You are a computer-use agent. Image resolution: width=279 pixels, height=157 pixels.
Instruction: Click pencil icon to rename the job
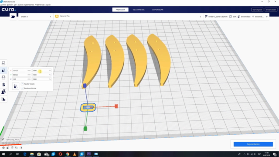(3, 140)
